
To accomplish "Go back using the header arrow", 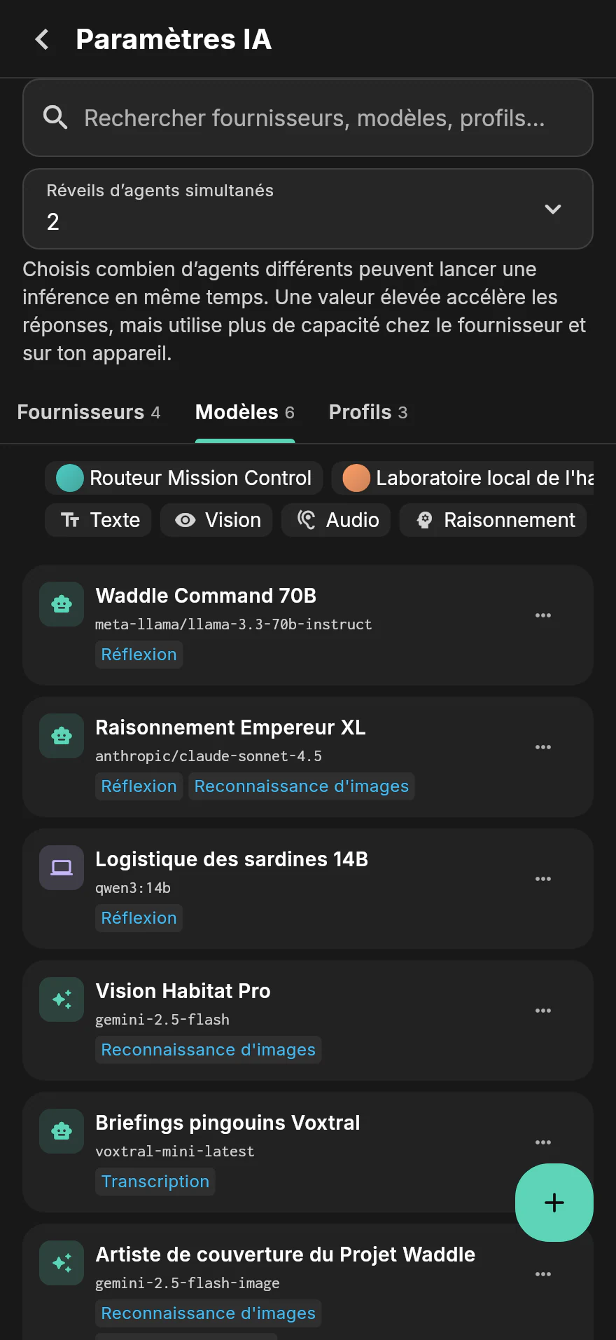I will pos(42,39).
